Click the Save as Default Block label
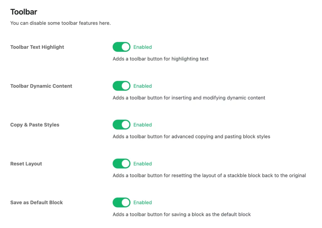322x228 pixels. click(x=36, y=202)
